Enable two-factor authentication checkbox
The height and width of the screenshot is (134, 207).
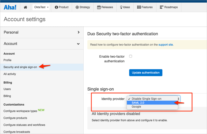pos(130,56)
